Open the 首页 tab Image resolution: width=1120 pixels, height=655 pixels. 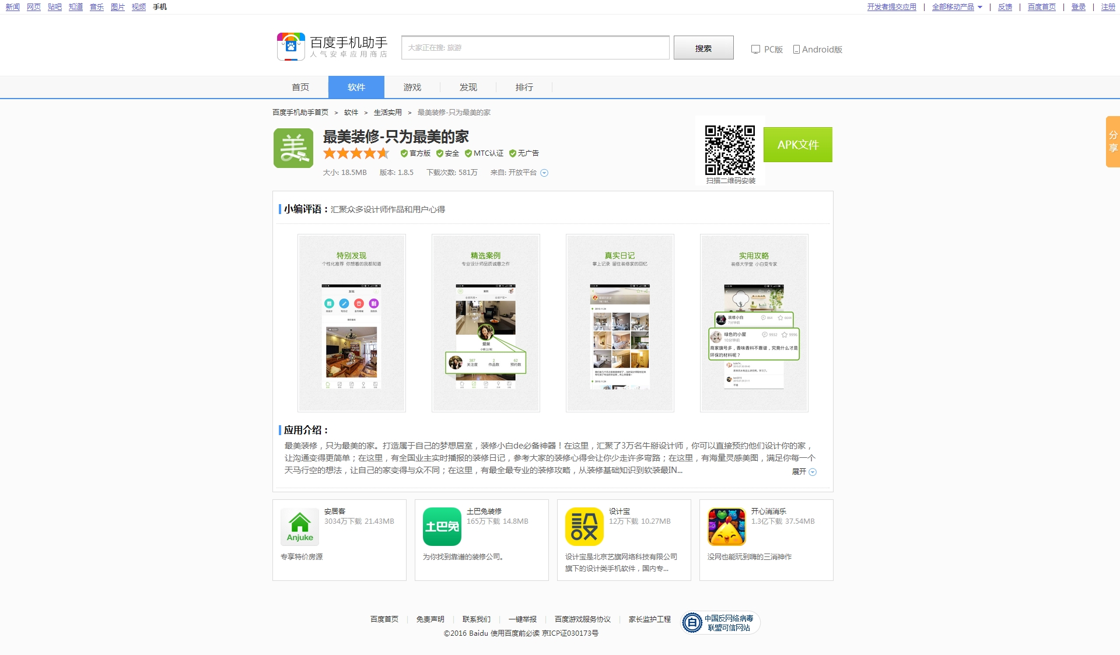coord(300,87)
